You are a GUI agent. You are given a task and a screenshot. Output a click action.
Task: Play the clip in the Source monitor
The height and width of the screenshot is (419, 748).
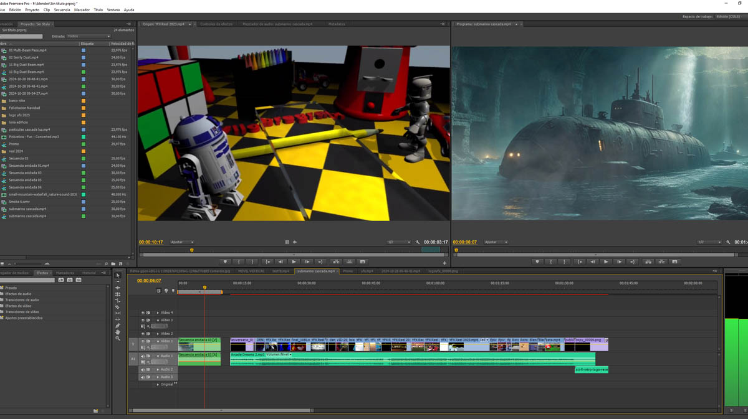click(x=294, y=261)
